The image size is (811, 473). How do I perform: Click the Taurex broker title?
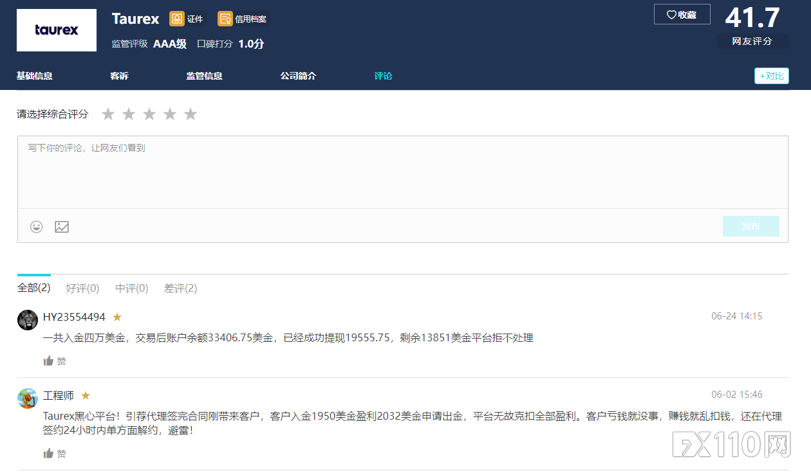[135, 19]
